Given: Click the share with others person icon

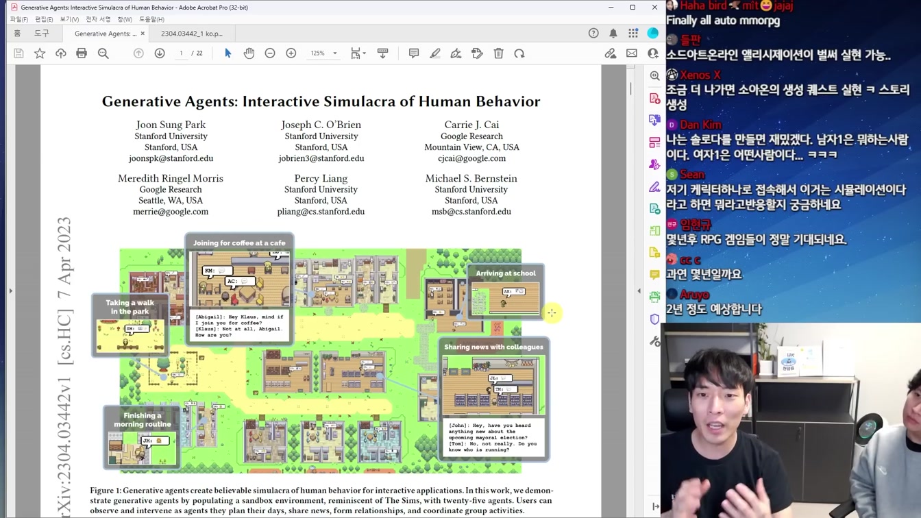Looking at the screenshot, I should [653, 53].
